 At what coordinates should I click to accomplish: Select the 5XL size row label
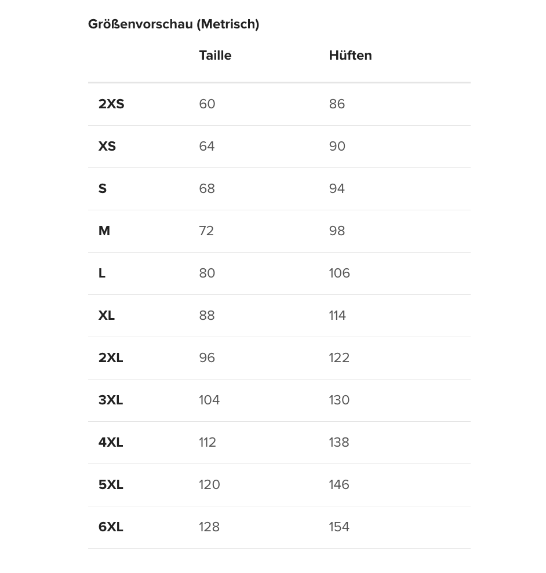click(111, 485)
